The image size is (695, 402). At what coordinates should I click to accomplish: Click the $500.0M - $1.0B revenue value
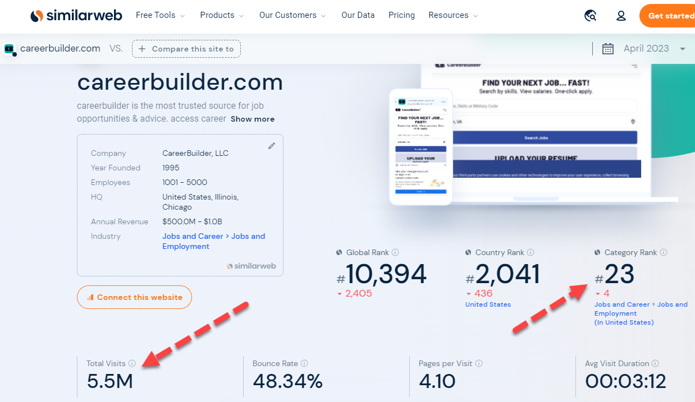pos(192,221)
